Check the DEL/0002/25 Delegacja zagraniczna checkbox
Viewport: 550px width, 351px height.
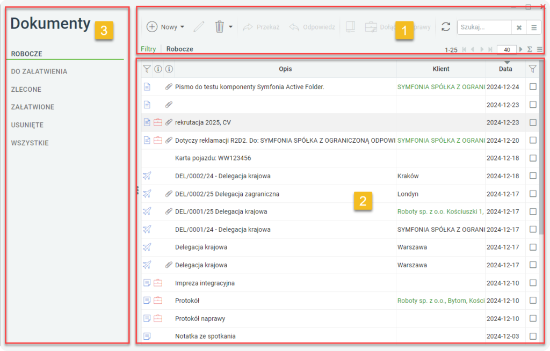click(x=533, y=194)
